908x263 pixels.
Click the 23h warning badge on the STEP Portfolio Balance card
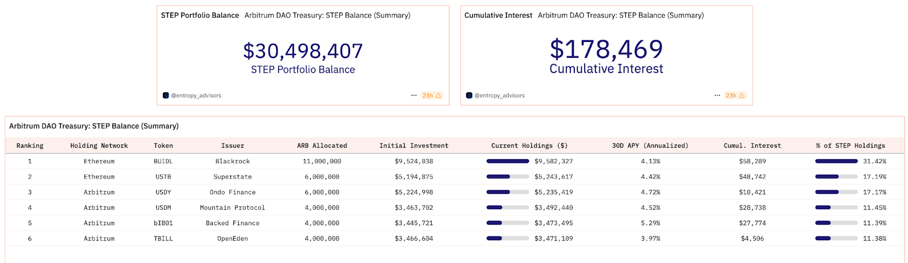432,95
